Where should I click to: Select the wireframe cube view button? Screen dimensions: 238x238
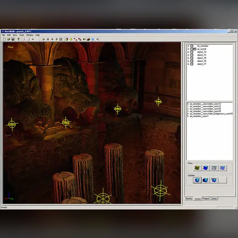pyautogui.click(x=214, y=168)
